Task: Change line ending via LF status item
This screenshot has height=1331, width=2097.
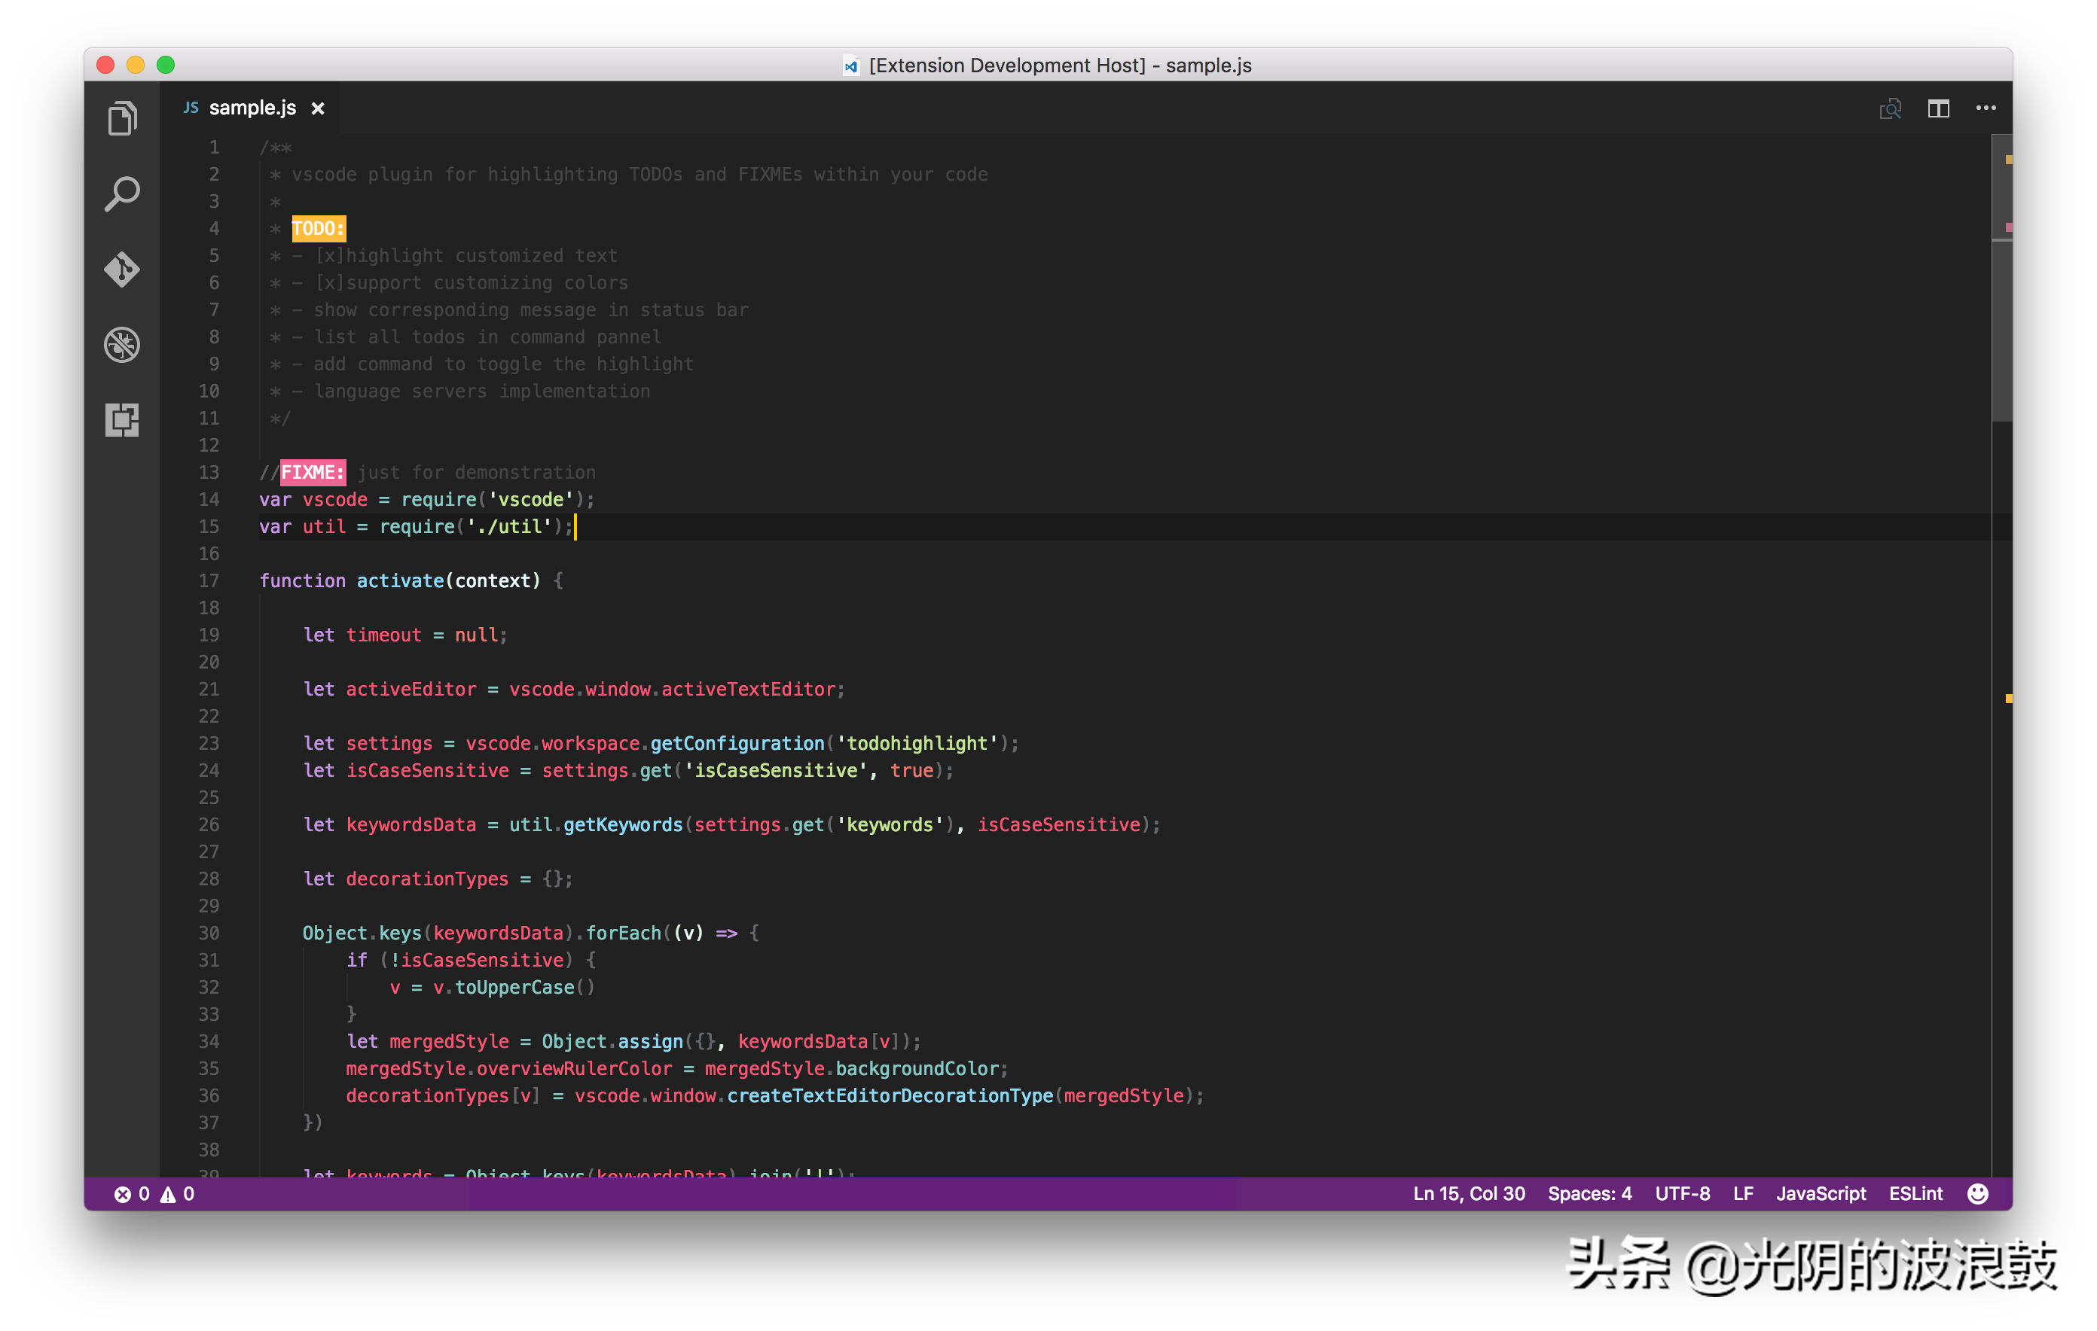Action: click(1742, 1193)
